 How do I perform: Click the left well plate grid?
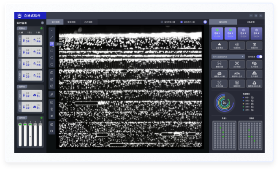click(x=223, y=135)
